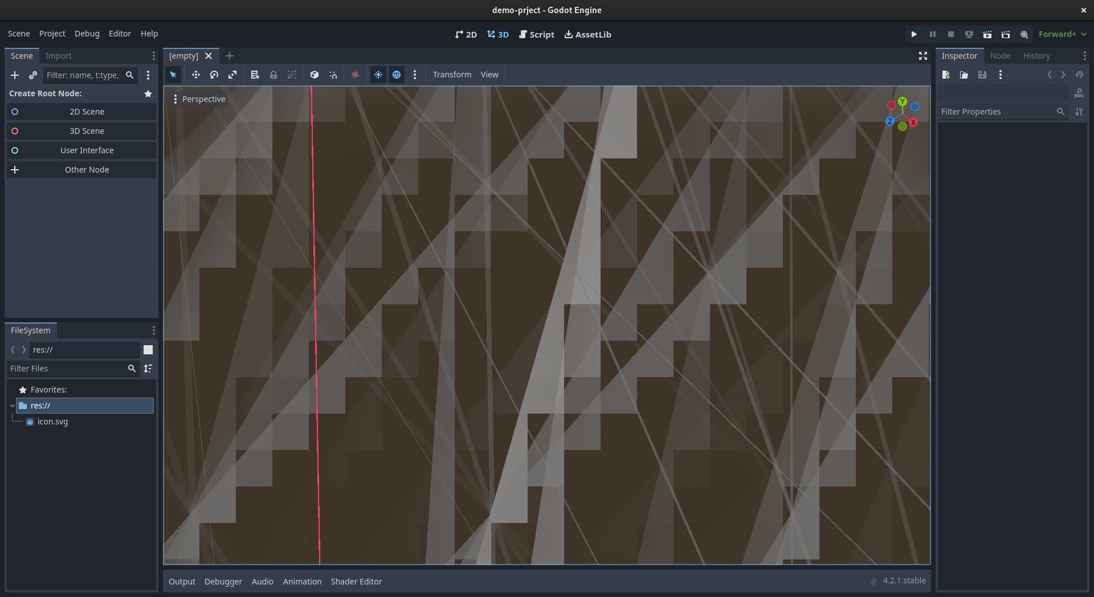Screen dimensions: 1094x597
Task: Open the Shader Editor bottom panel
Action: point(356,582)
